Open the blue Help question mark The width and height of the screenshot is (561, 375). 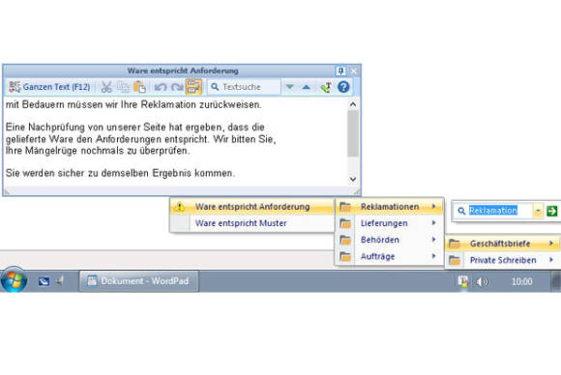coord(343,87)
